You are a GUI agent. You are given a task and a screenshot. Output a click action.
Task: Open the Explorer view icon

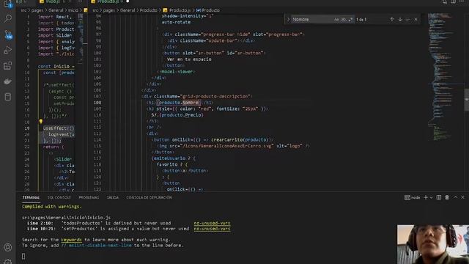(x=8, y=4)
